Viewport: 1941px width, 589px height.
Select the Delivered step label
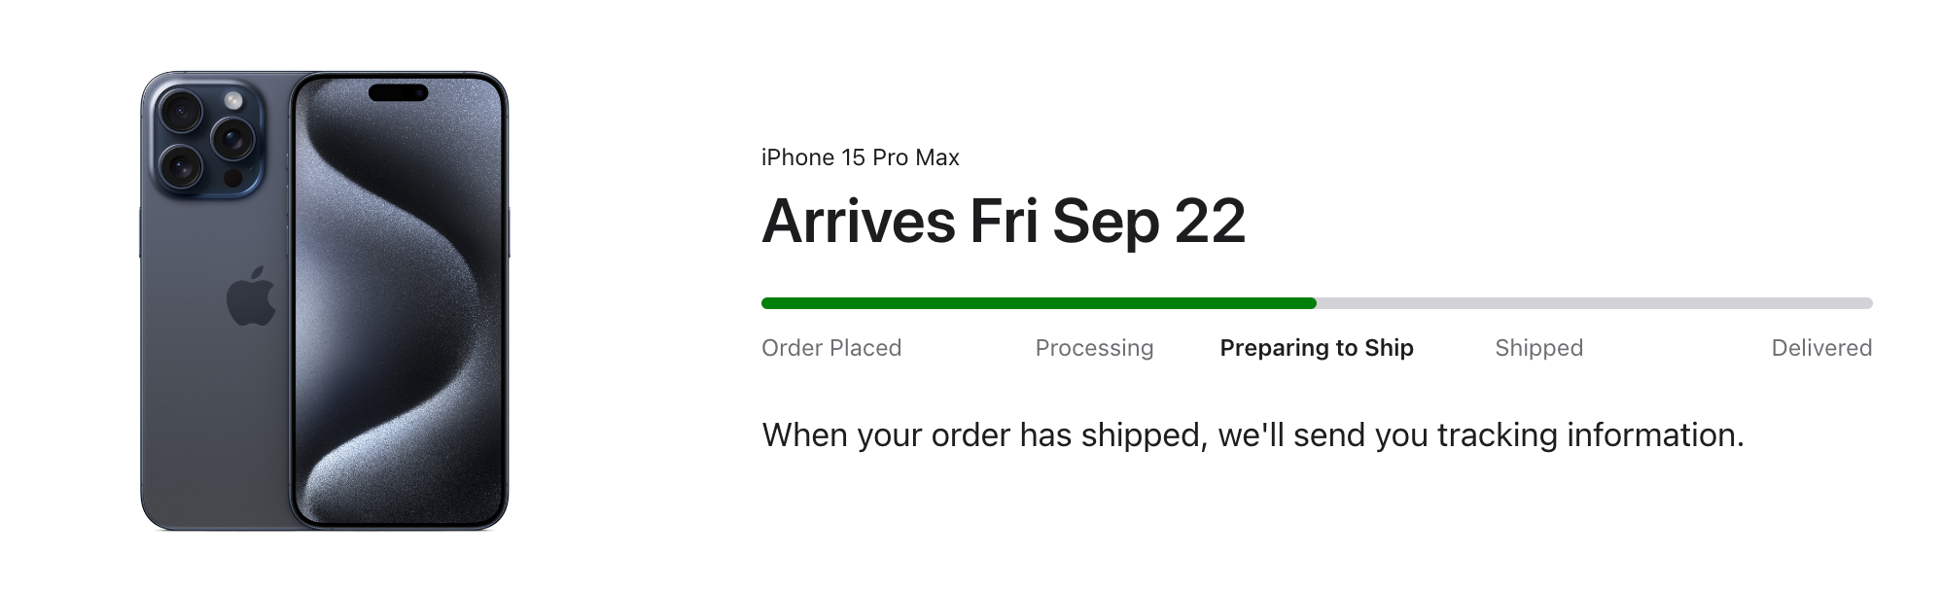tap(1820, 348)
